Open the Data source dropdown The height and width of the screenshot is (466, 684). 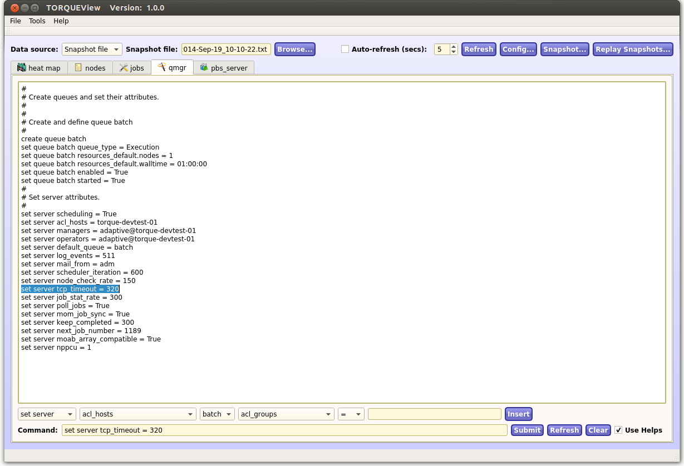pos(92,49)
